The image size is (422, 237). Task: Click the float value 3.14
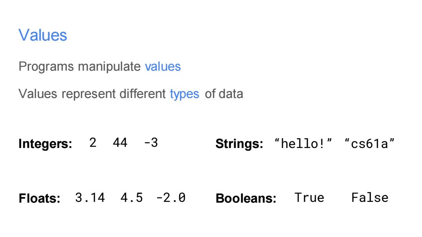[90, 198]
